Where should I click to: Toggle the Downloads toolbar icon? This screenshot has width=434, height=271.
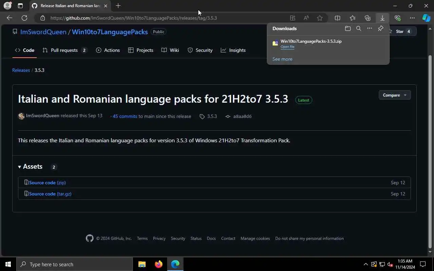tap(382, 18)
